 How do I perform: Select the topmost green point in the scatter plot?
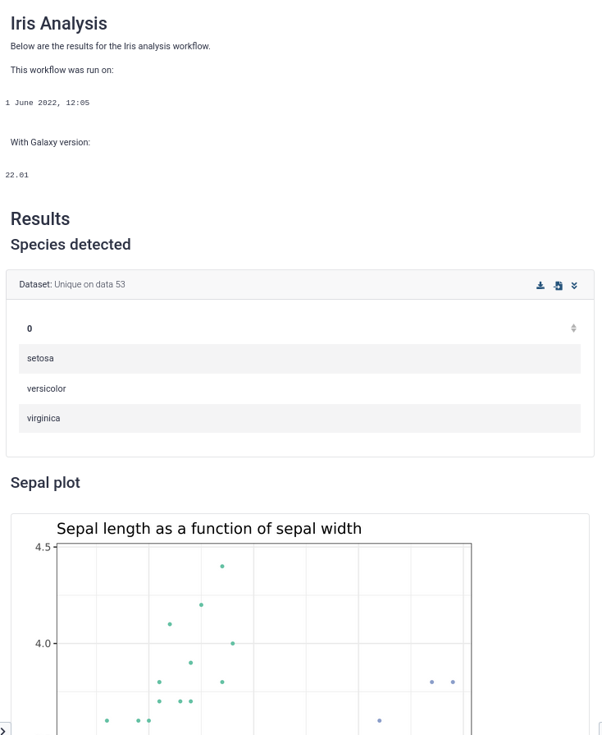pyautogui.click(x=222, y=567)
